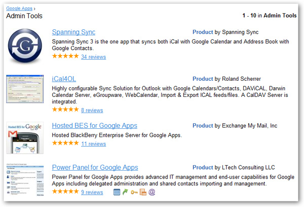
Task: View 11 reviews for Hosted BES
Action: pos(93,144)
